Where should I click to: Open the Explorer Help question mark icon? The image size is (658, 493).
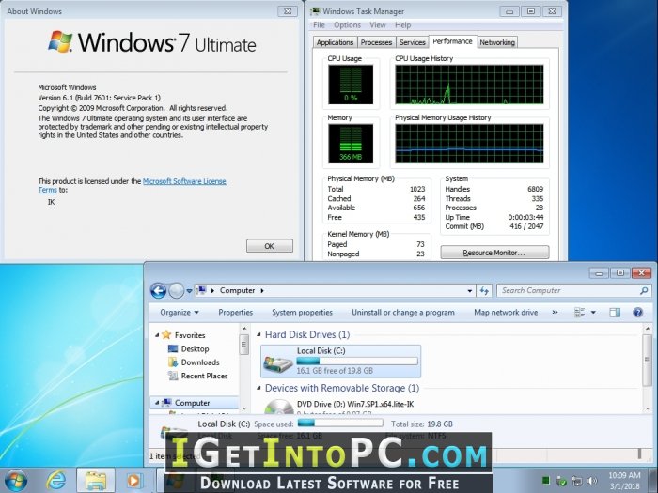click(637, 313)
